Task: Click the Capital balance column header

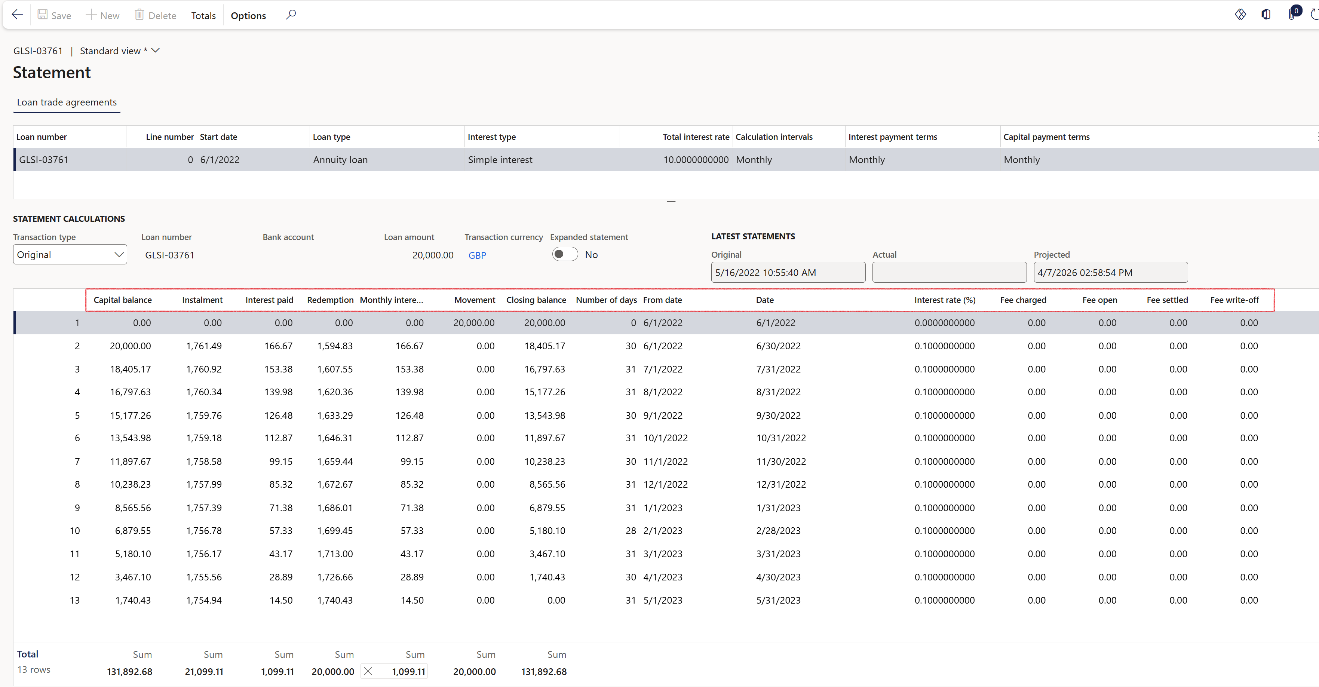Action: coord(122,300)
